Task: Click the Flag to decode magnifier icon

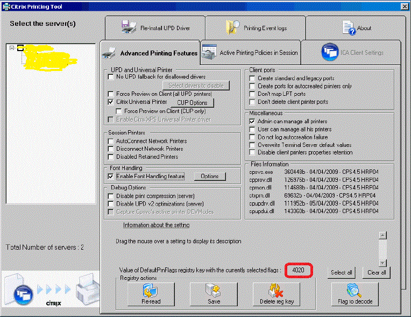Action: 354,291
